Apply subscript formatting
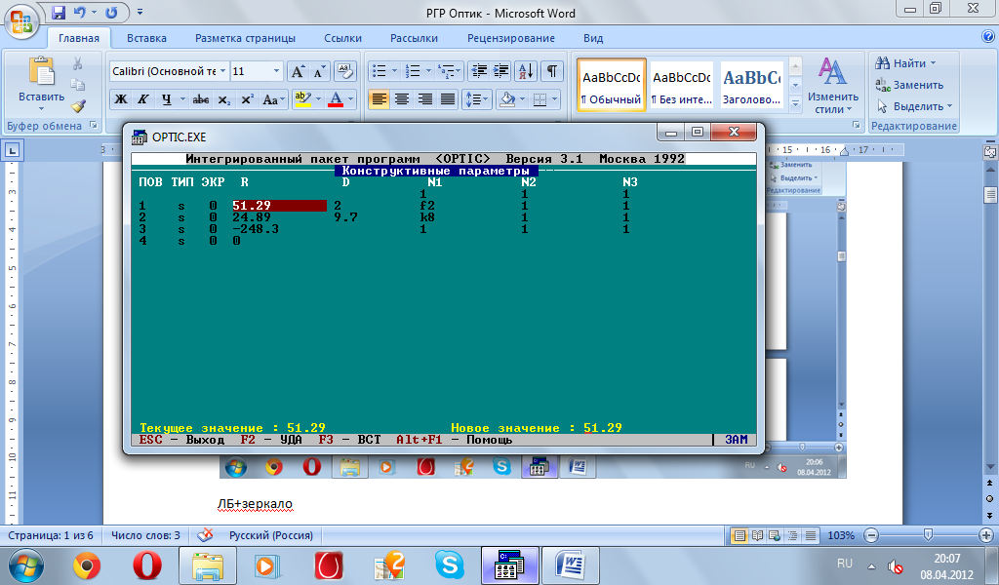The width and height of the screenshot is (999, 585). [x=223, y=99]
